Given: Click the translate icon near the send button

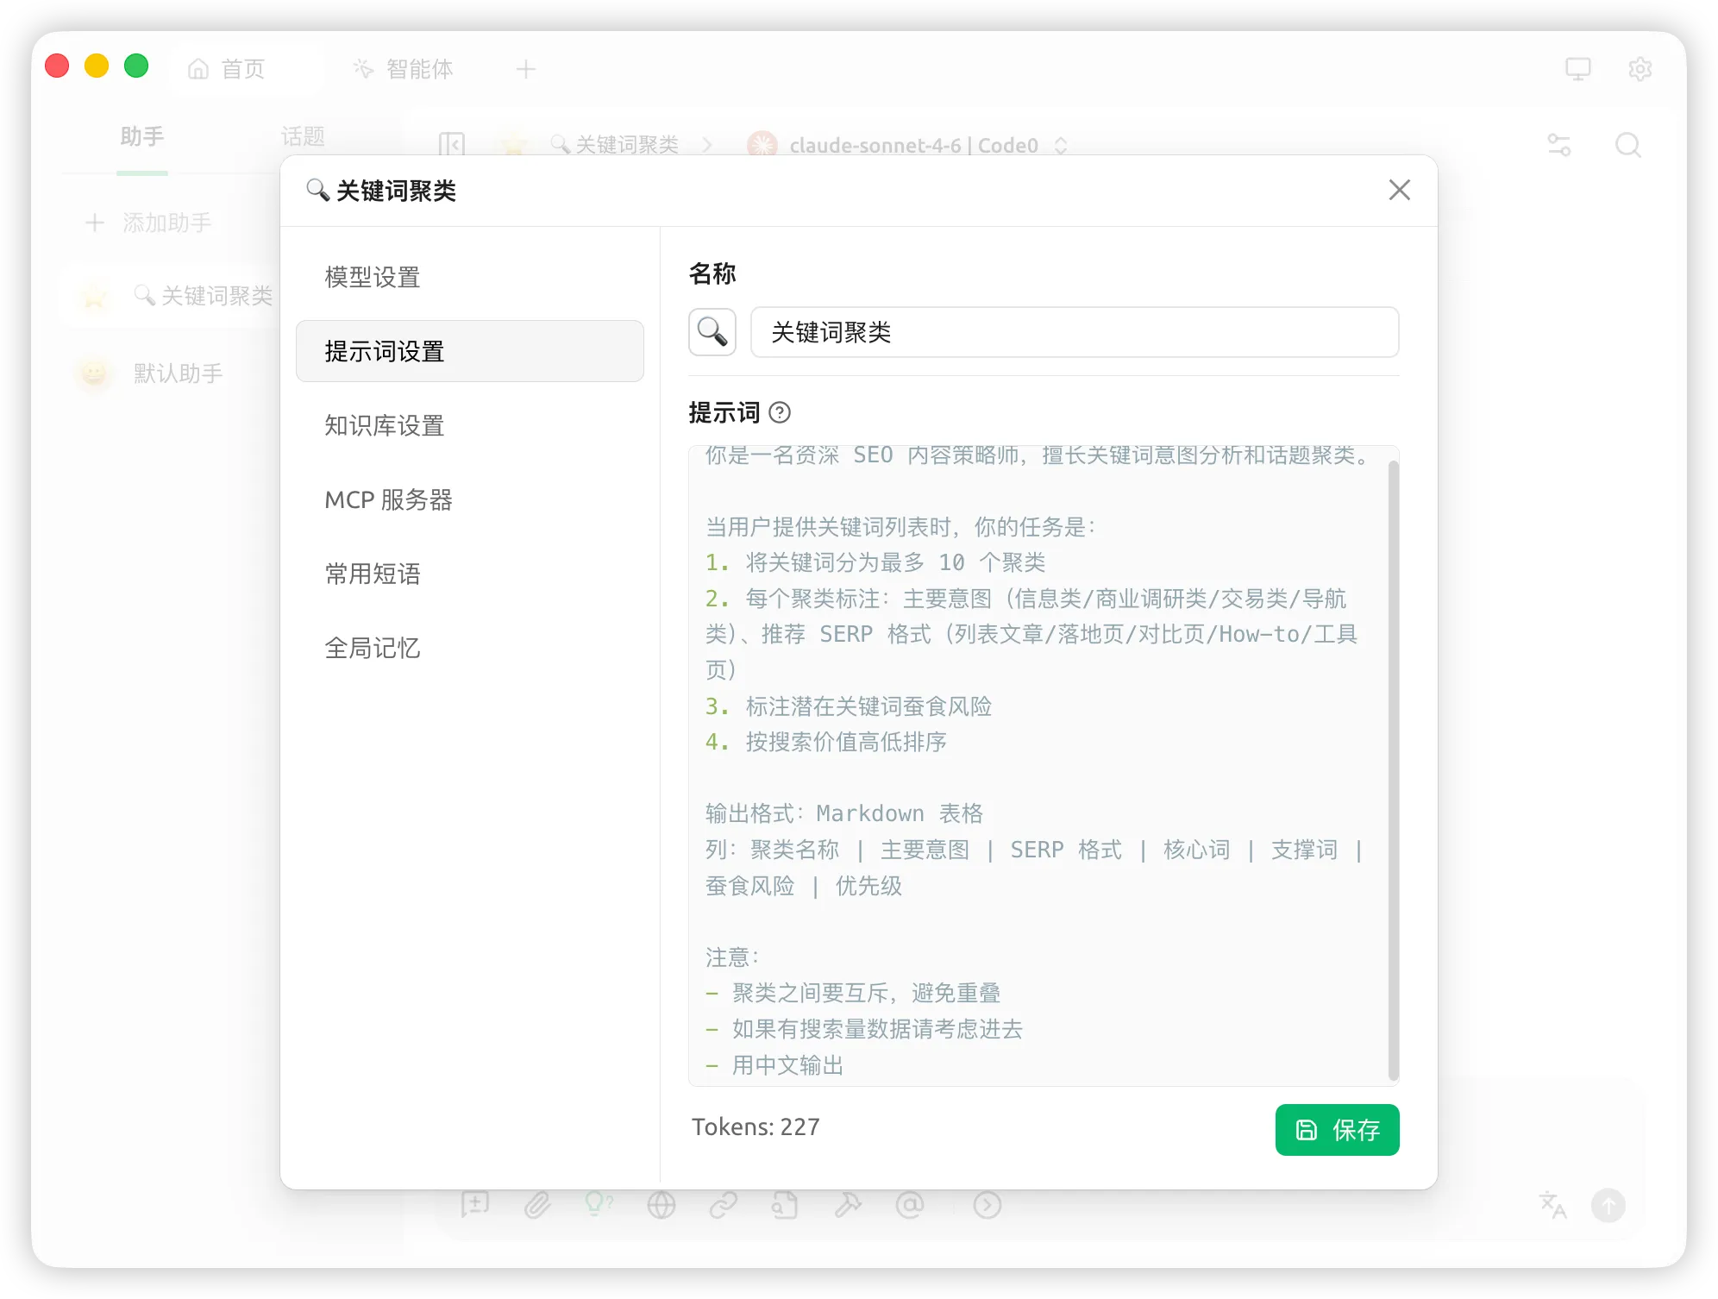Looking at the screenshot, I should tap(1552, 1205).
